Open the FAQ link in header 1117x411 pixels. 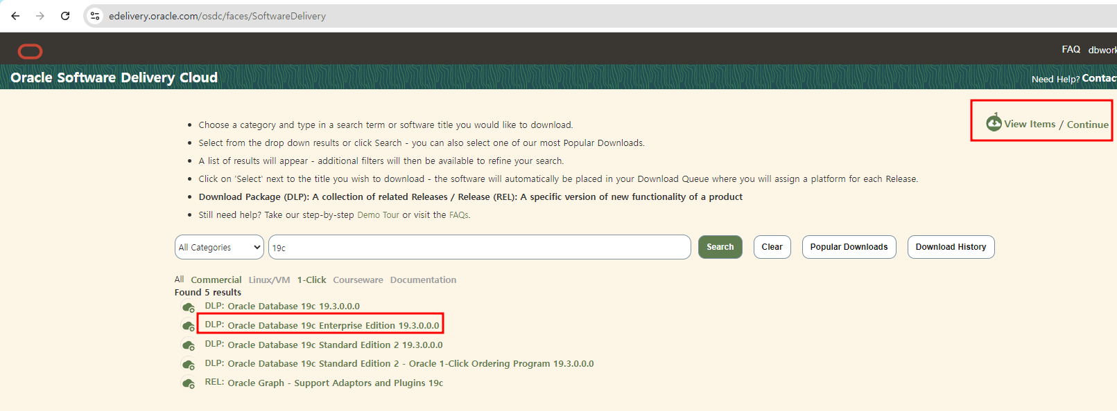[x=1071, y=49]
